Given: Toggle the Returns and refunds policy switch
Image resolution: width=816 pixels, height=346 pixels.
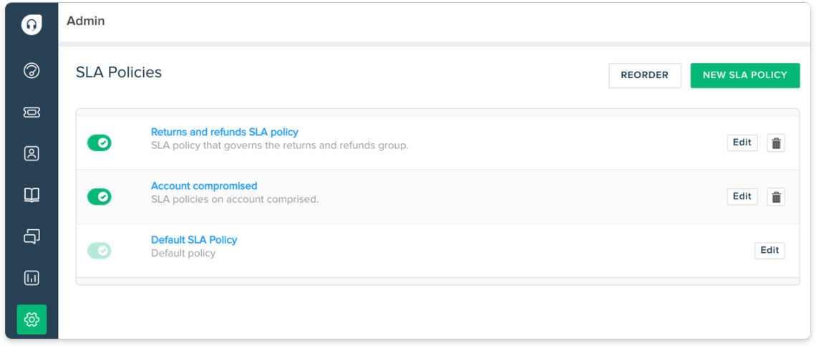Looking at the screenshot, I should click(99, 143).
